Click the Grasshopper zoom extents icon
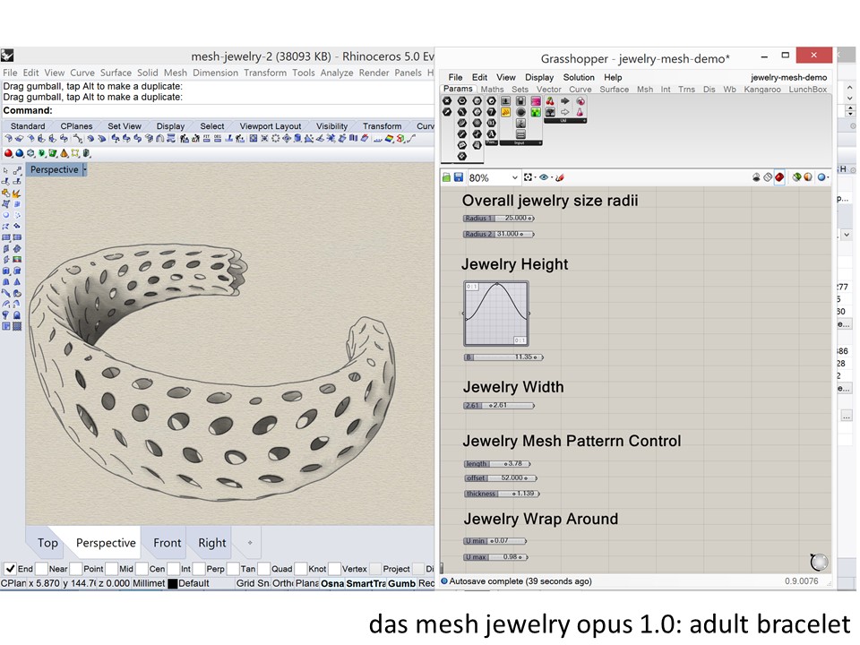Screen dimensions: 860x645 point(529,177)
